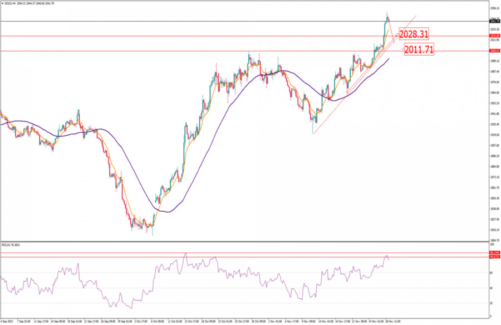Click the 2011.71 price label box

pos(419,49)
